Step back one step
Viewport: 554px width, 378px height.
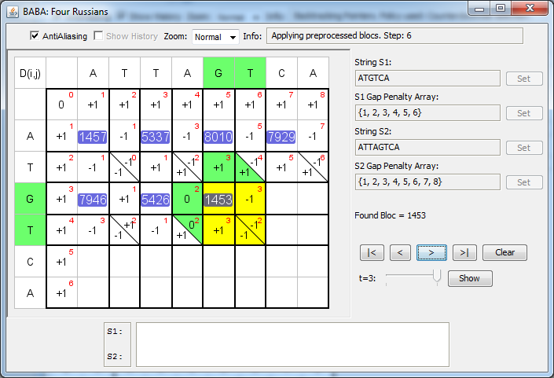[x=400, y=252]
